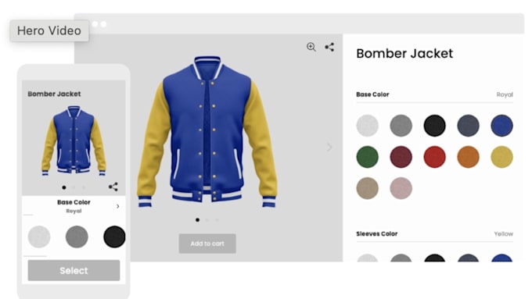Pick the black base color swatch
The height and width of the screenshot is (299, 532).
tap(435, 126)
